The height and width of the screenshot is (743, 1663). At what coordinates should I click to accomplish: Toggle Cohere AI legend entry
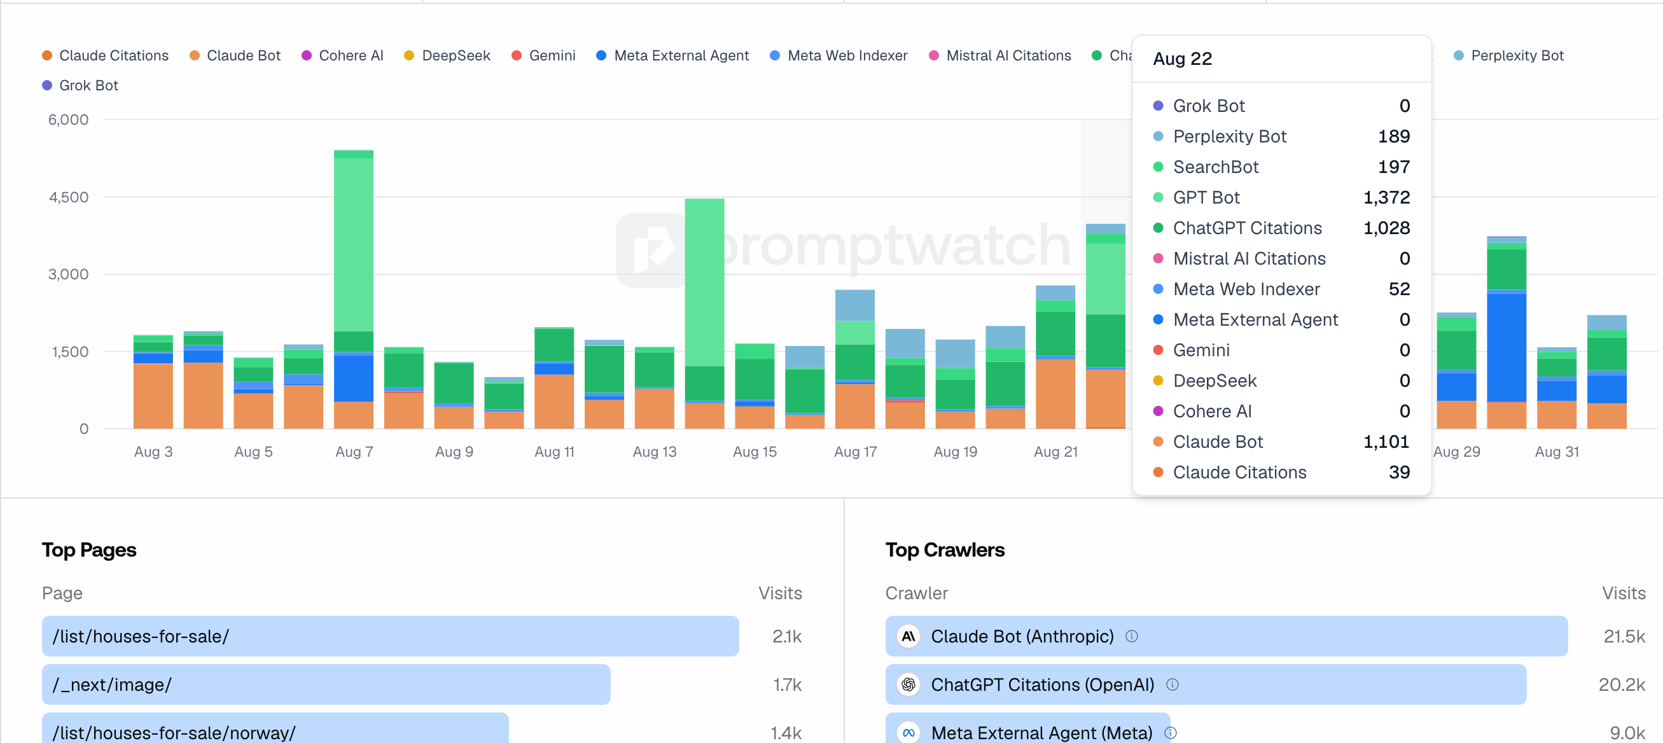coord(342,55)
